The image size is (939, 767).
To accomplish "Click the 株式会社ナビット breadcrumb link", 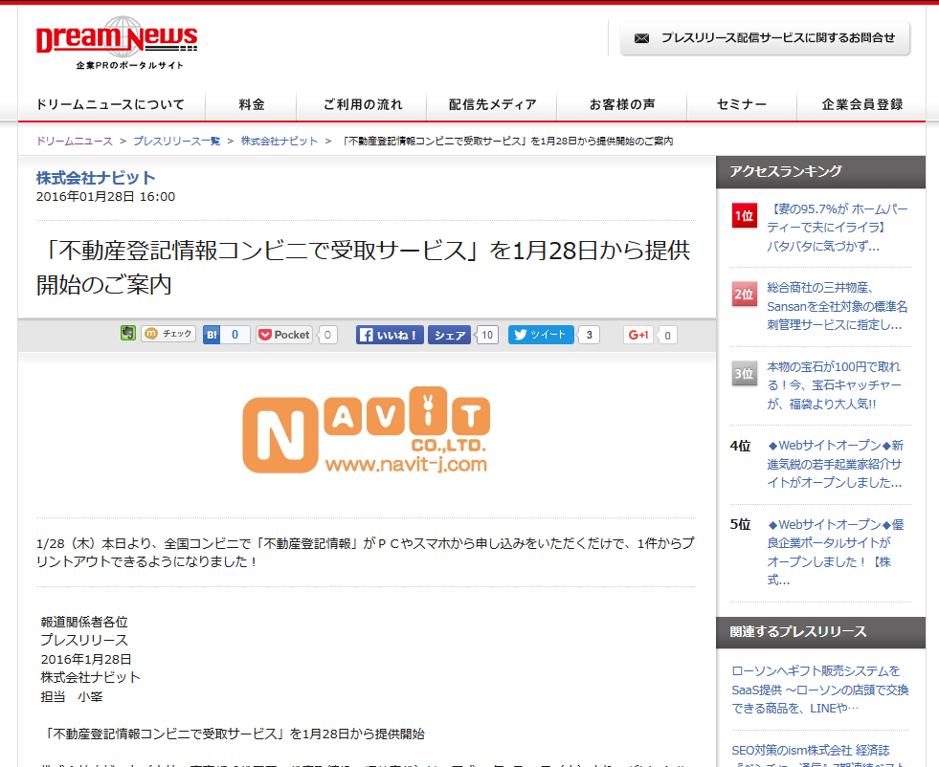I will tap(279, 142).
